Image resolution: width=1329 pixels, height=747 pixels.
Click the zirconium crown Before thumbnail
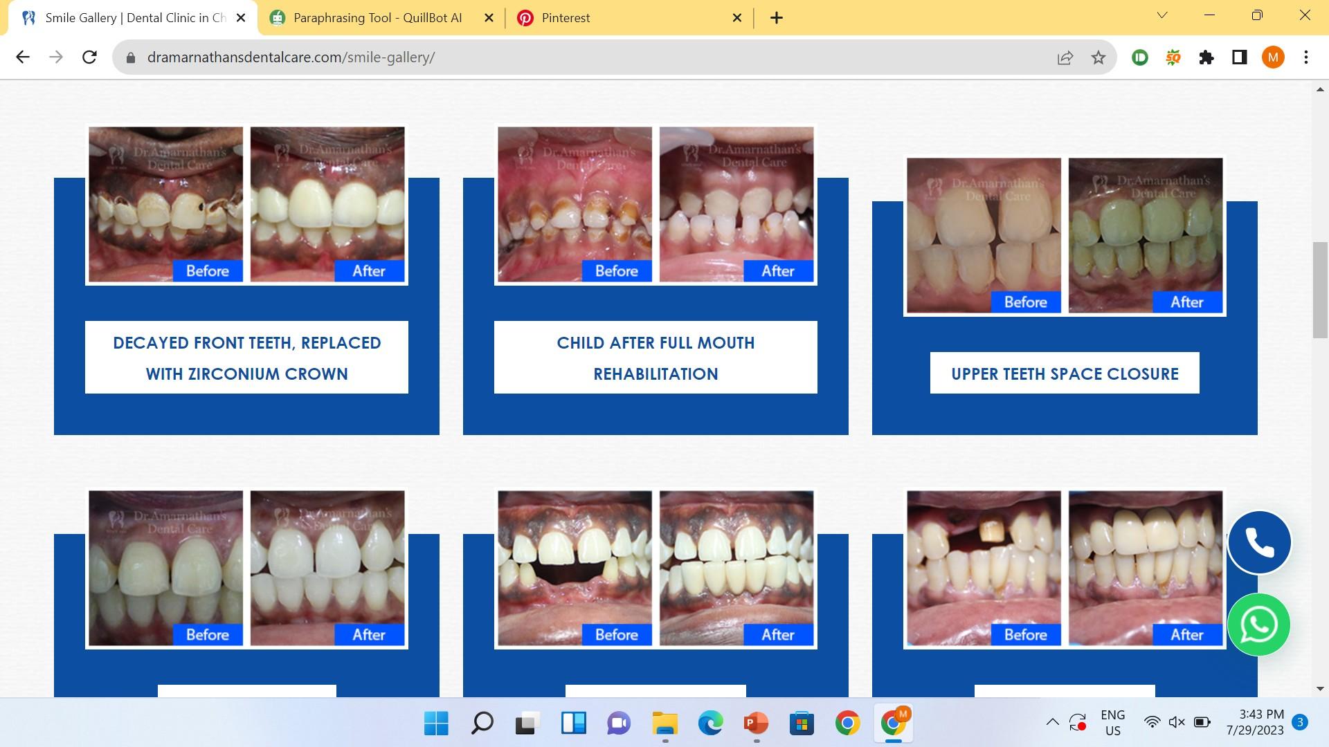tap(165, 204)
